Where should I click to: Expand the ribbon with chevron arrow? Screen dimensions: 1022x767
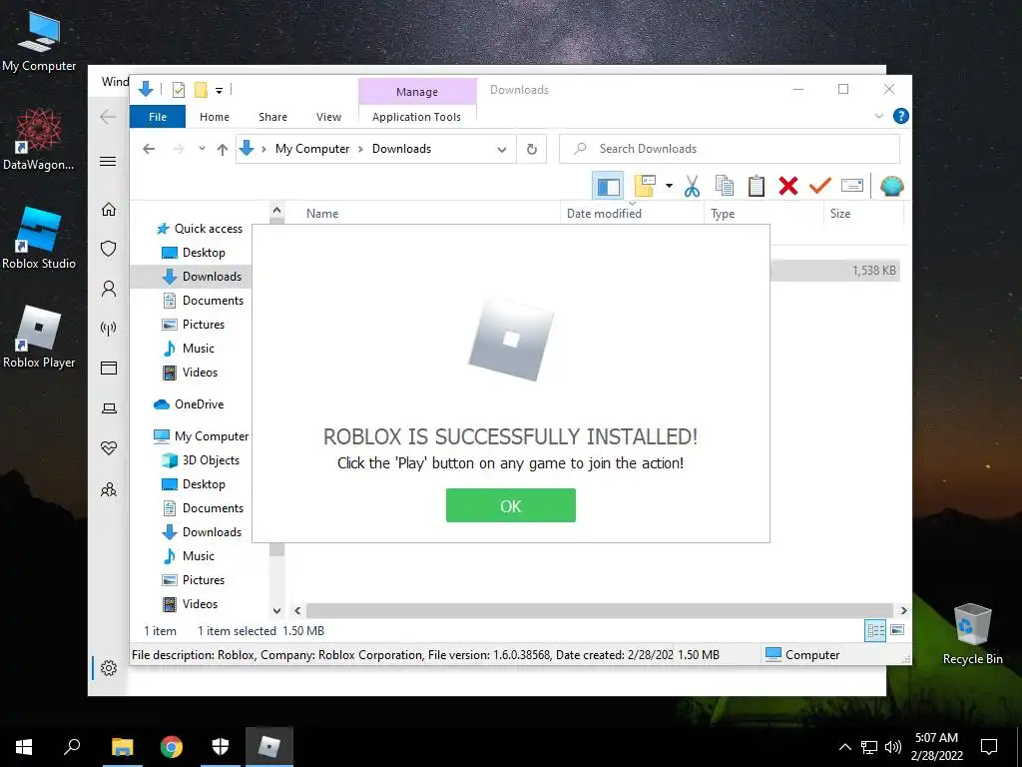(x=878, y=116)
